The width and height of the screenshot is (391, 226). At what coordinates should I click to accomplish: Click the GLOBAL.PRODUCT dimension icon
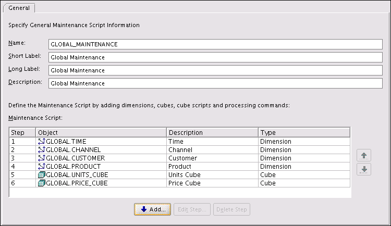point(42,166)
